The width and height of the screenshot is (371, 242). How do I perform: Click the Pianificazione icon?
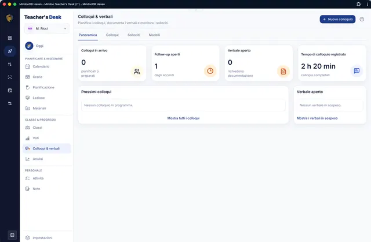(x=28, y=87)
